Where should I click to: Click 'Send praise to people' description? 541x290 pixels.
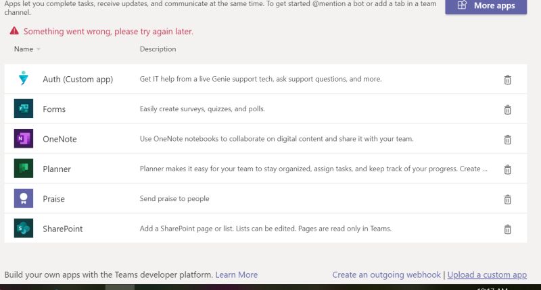(174, 198)
